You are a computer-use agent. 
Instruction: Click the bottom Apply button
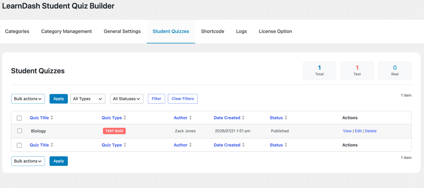pos(59,161)
